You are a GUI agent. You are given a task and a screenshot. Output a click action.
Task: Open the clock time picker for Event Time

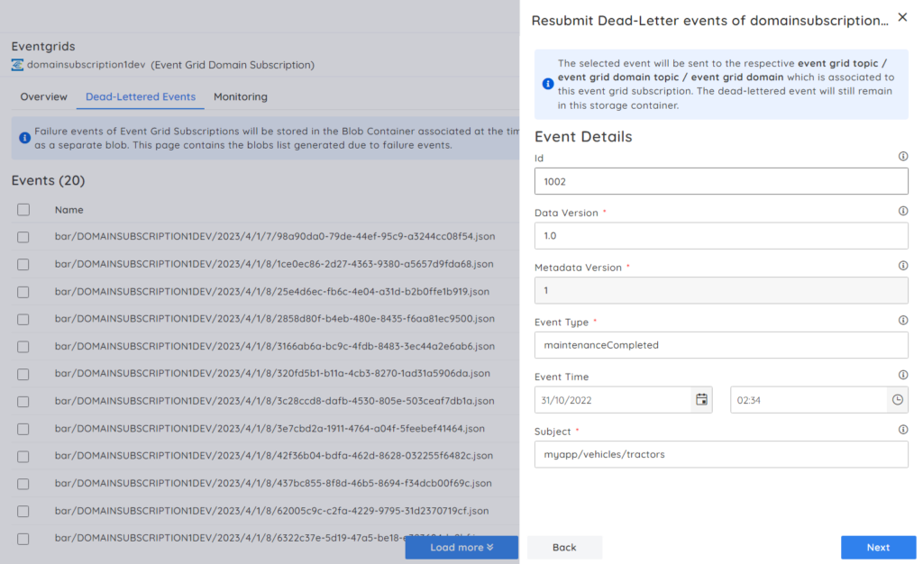tap(898, 399)
